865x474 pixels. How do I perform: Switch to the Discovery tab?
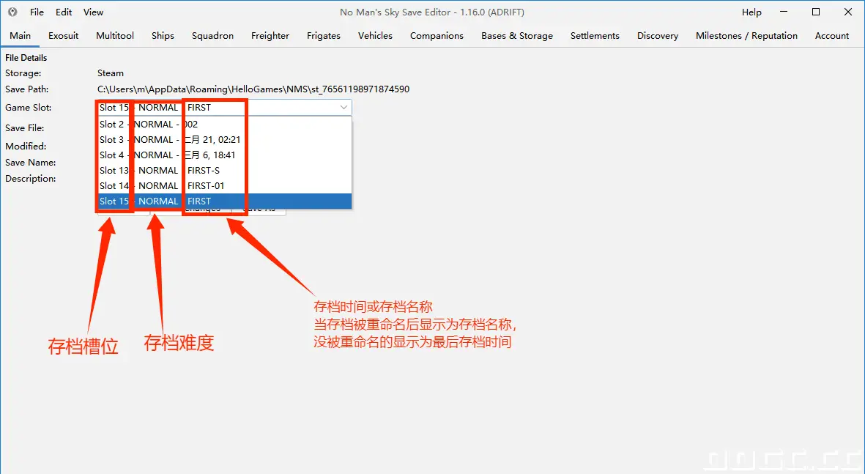[x=658, y=35]
